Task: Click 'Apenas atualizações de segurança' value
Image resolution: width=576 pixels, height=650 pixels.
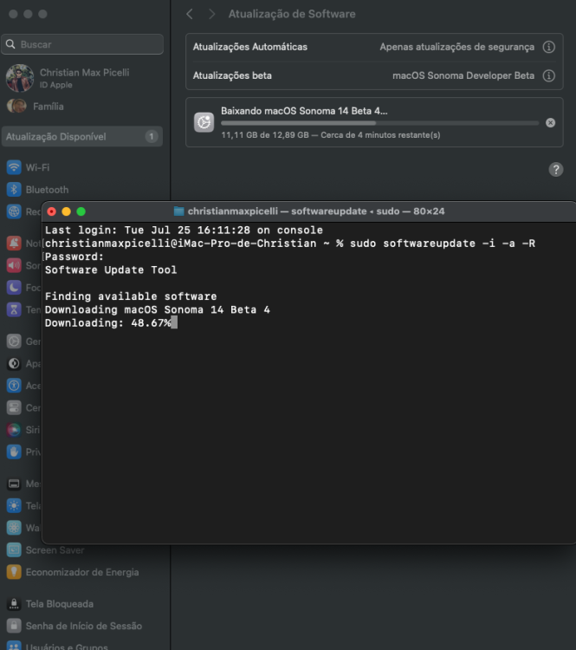Action: coord(456,47)
